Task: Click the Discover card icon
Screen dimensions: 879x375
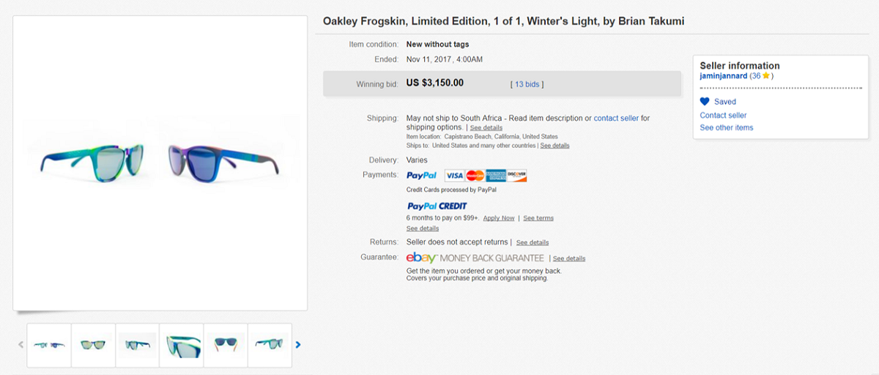Action: (x=516, y=176)
